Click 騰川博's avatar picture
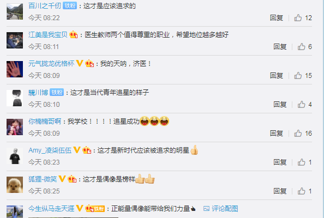 15,98
